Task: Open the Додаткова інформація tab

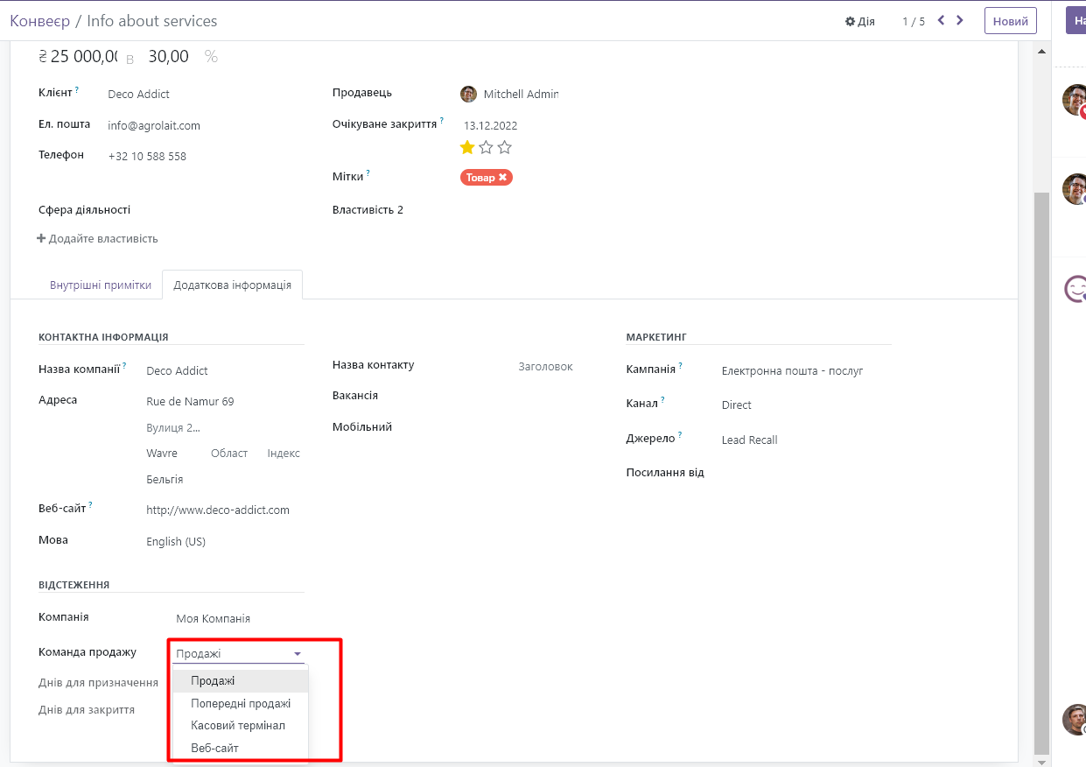Action: tap(232, 285)
